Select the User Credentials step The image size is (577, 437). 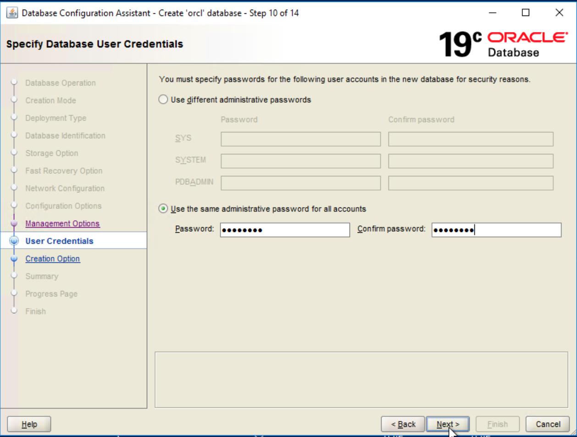[59, 241]
